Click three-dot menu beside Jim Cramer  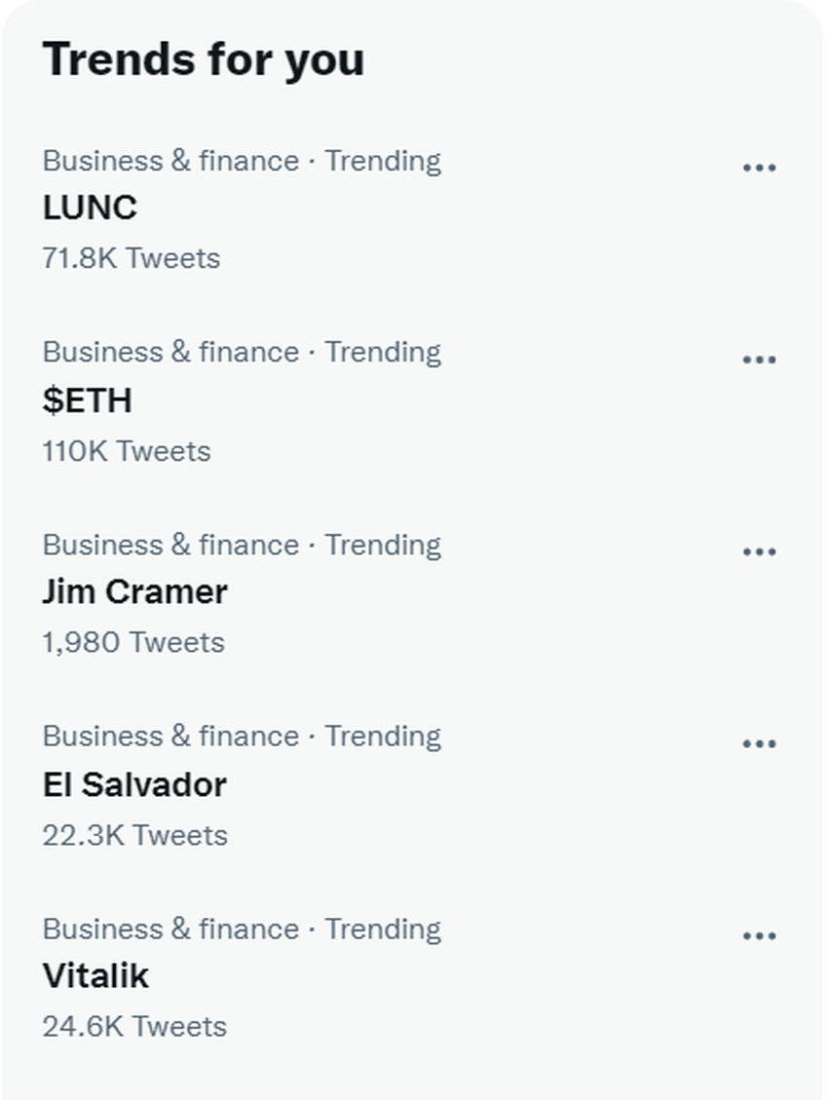[759, 551]
